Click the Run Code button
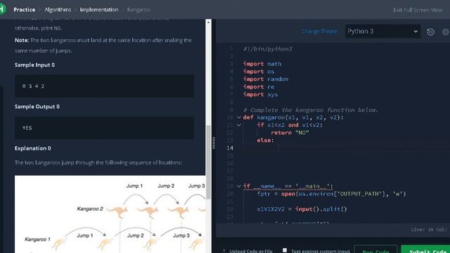The height and width of the screenshot is (253, 450). click(x=375, y=250)
